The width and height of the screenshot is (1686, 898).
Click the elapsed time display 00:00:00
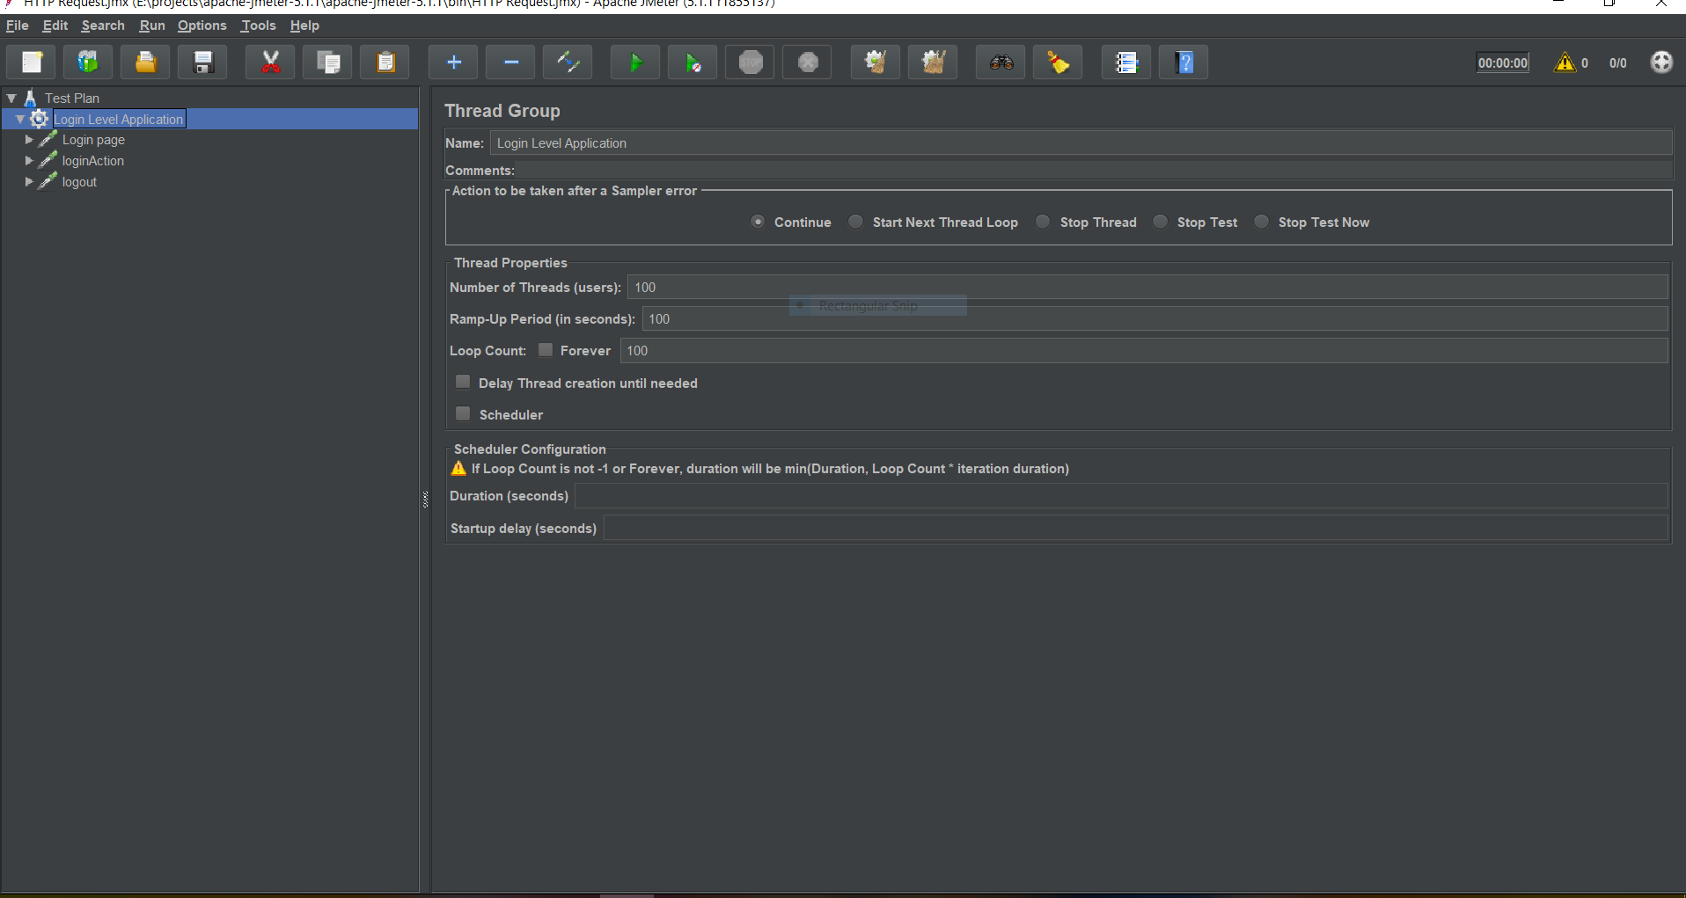point(1501,62)
